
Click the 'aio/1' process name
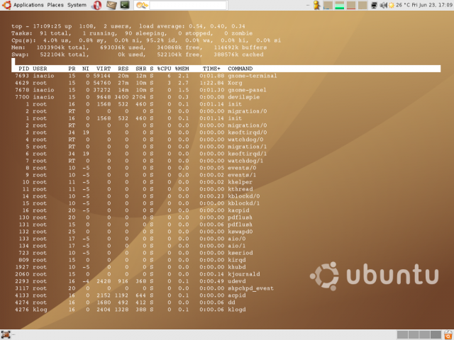236,246
